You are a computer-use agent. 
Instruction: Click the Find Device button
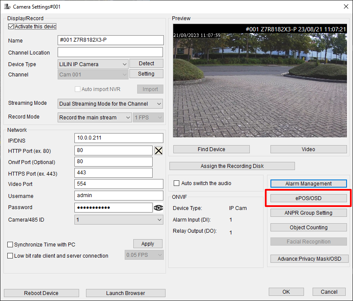click(211, 149)
